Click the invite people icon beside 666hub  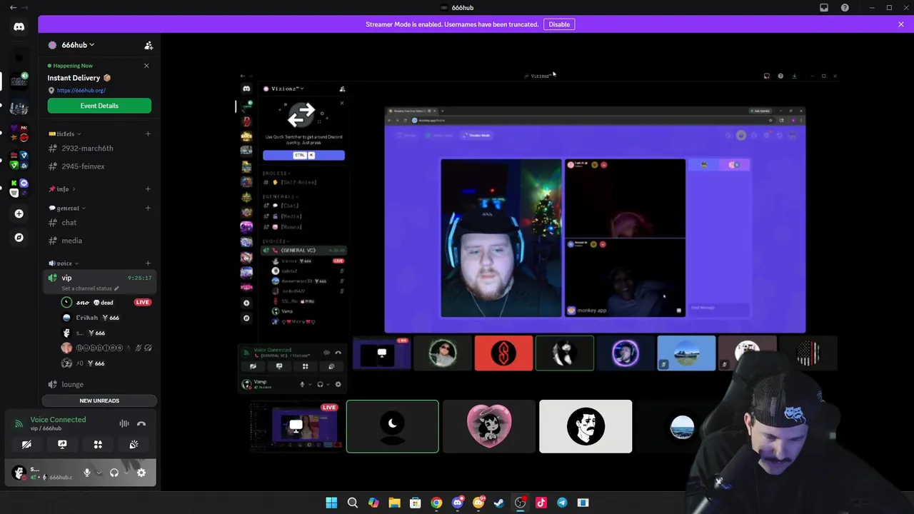(149, 45)
